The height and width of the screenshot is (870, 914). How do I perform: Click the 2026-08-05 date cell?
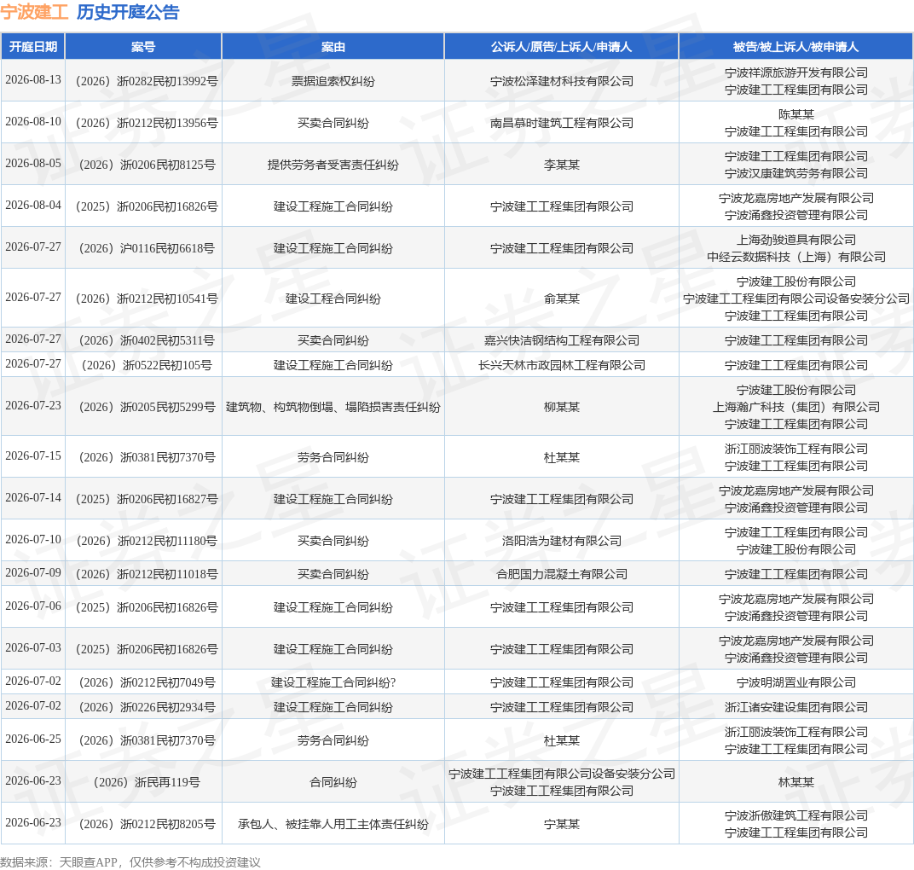click(x=33, y=163)
